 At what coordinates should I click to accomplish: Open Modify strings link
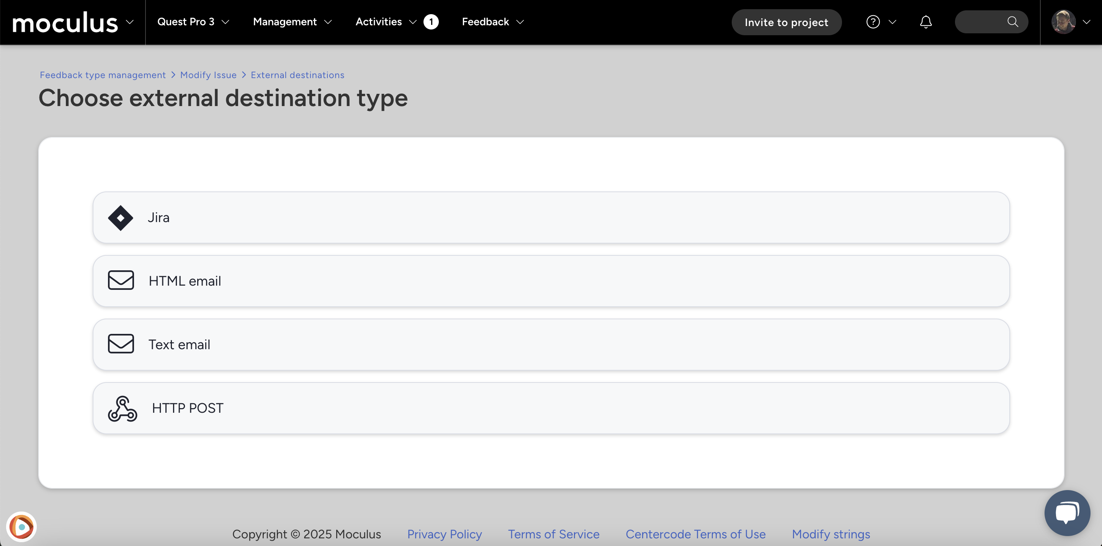tap(831, 534)
